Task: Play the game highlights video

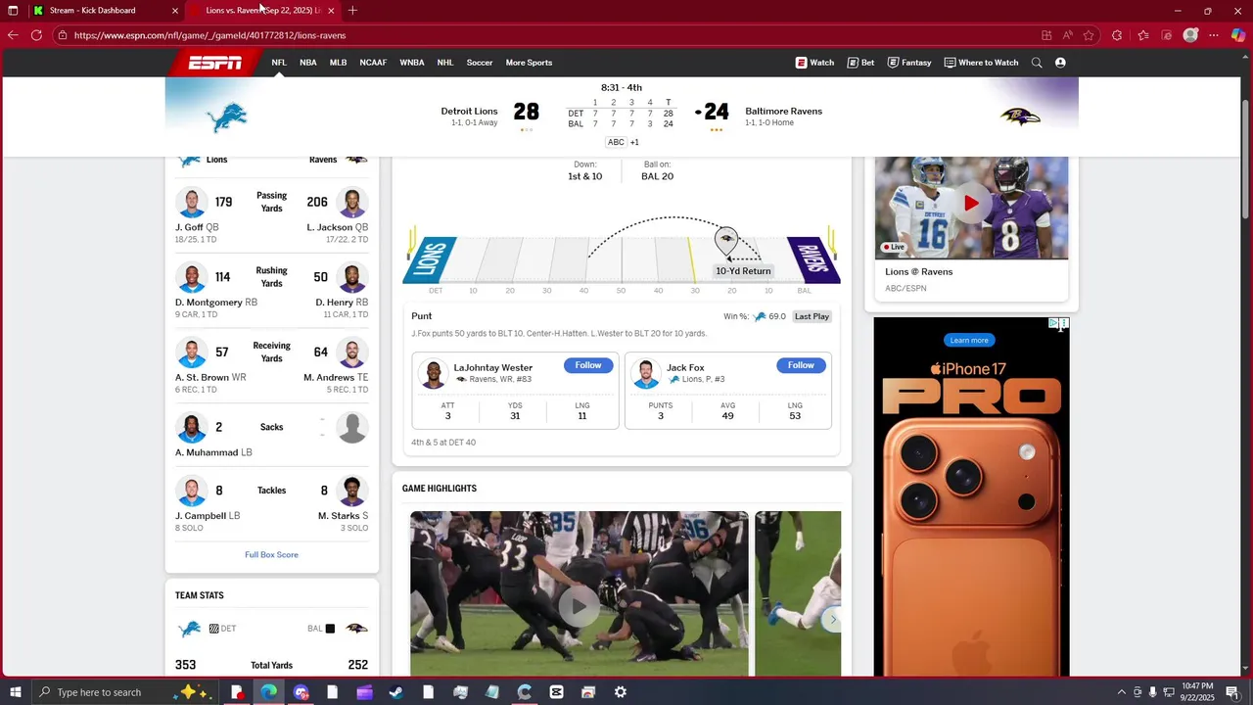Action: point(580,606)
